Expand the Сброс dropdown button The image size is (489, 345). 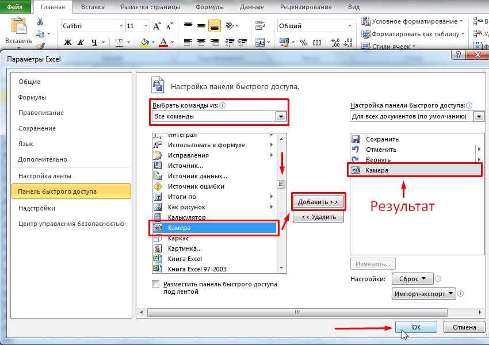pyautogui.click(x=412, y=279)
